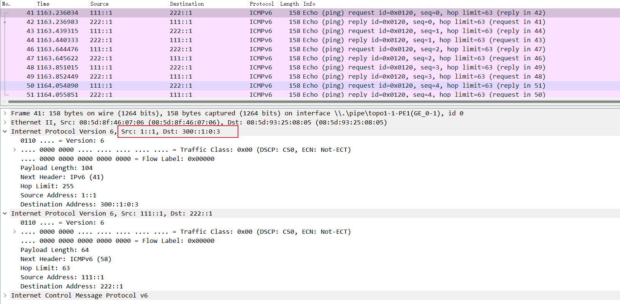Image resolution: width=620 pixels, height=304 pixels.
Task: Select the Next Header: IPv6 (41) field
Action: 62,177
